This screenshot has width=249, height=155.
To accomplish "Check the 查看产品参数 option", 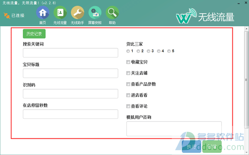I will [128, 84].
